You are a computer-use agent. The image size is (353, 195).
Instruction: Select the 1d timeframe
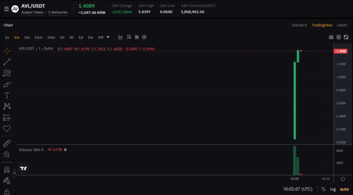pyautogui.click(x=81, y=37)
